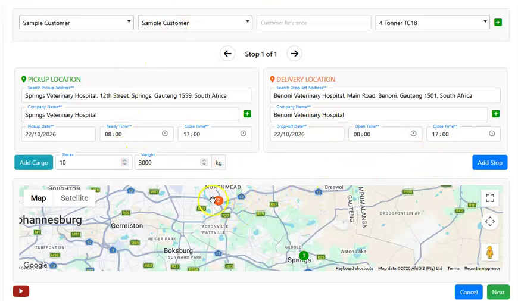The image size is (518, 301).
Task: Open clock picker for delivery Close Time
Action: 492,134
